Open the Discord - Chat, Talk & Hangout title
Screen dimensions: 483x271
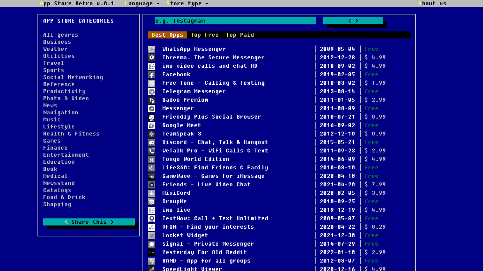point(215,142)
